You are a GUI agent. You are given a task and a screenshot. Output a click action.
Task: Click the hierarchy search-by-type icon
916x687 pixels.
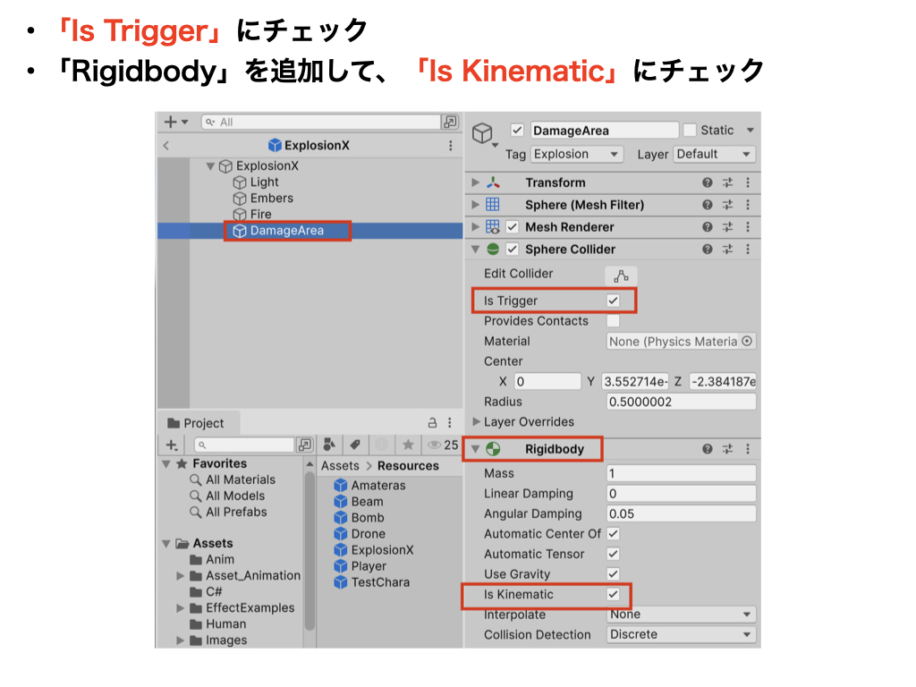(x=450, y=122)
